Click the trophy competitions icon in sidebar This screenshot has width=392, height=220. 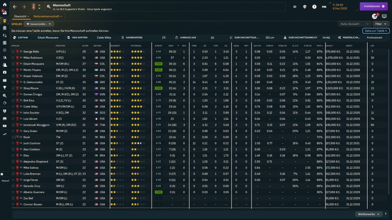pos(4,88)
